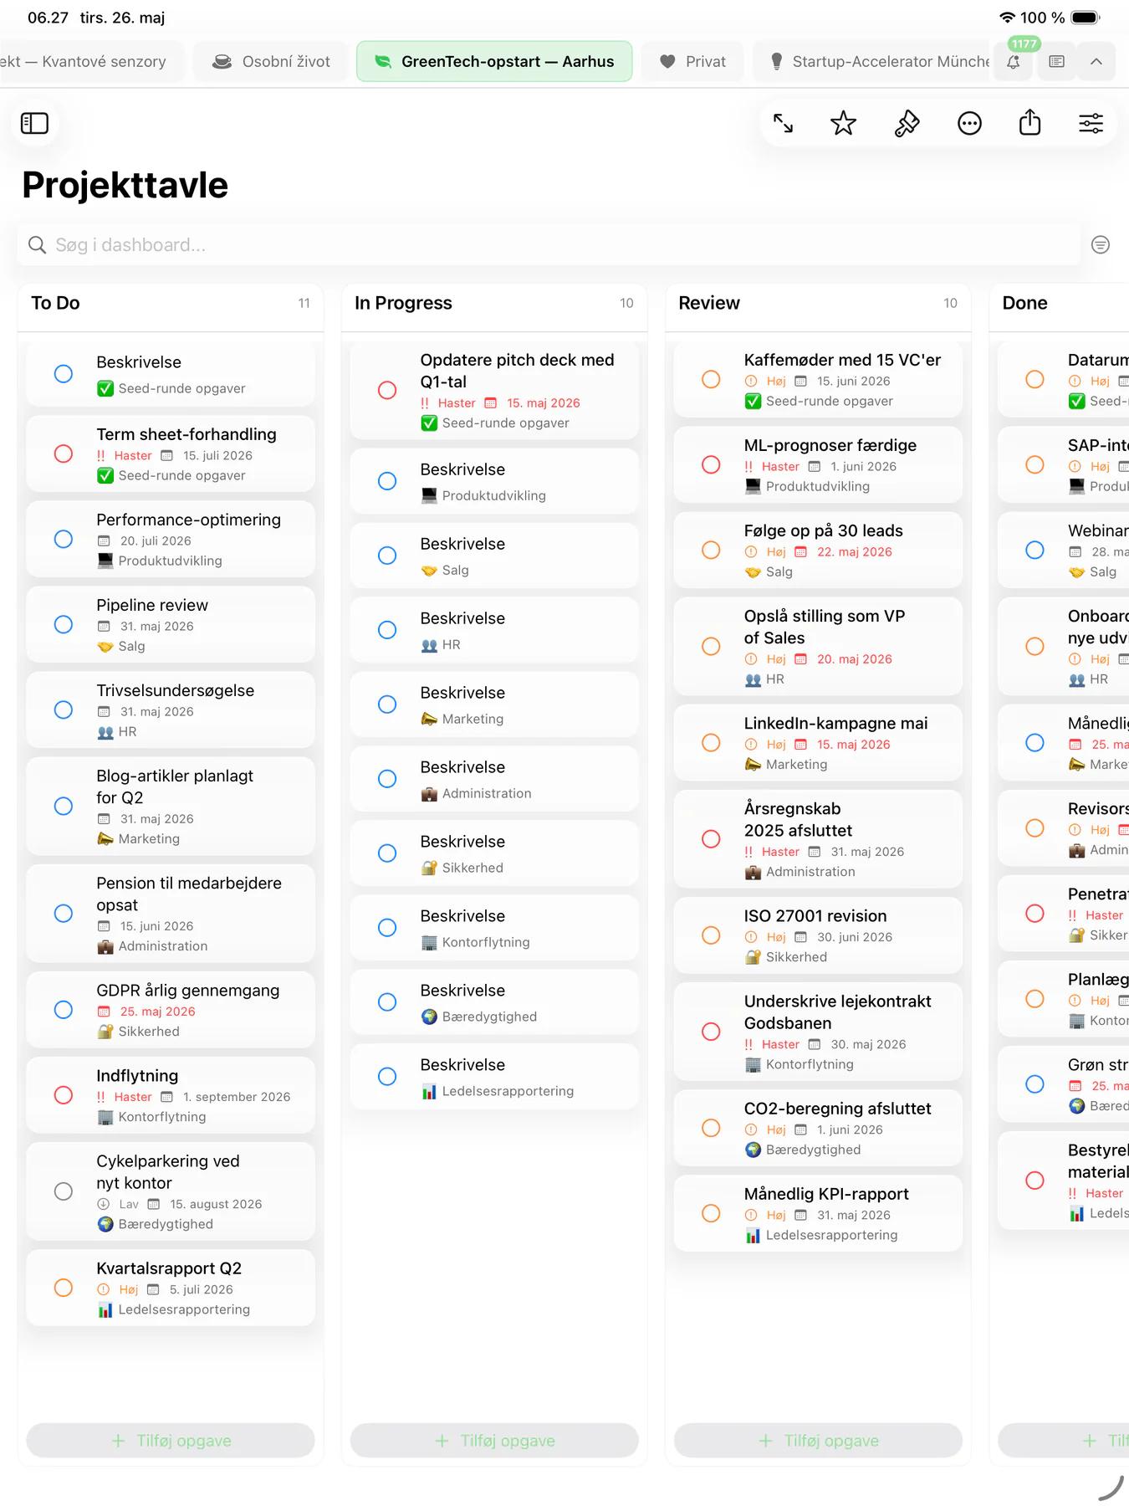Tick the Trivselsundersøgelse completion circle
The width and height of the screenshot is (1129, 1506).
click(64, 709)
